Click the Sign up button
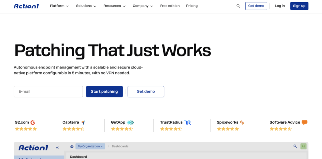Image resolution: width=322 pixels, height=159 pixels. 299,6
